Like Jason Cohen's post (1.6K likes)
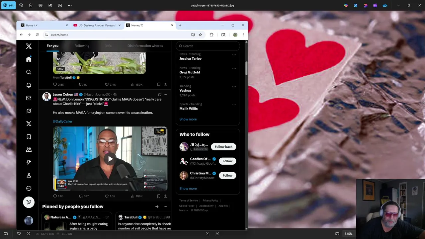Viewport: 425px width, 239px height. click(110, 196)
